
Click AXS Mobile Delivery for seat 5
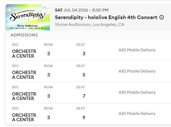click(x=137, y=71)
